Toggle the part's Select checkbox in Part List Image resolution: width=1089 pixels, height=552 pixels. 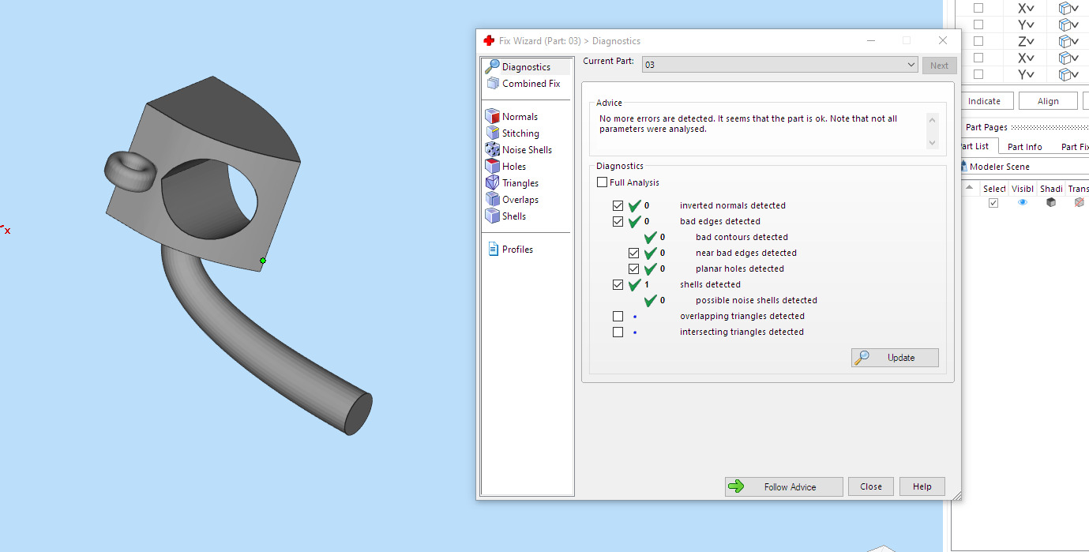[993, 203]
